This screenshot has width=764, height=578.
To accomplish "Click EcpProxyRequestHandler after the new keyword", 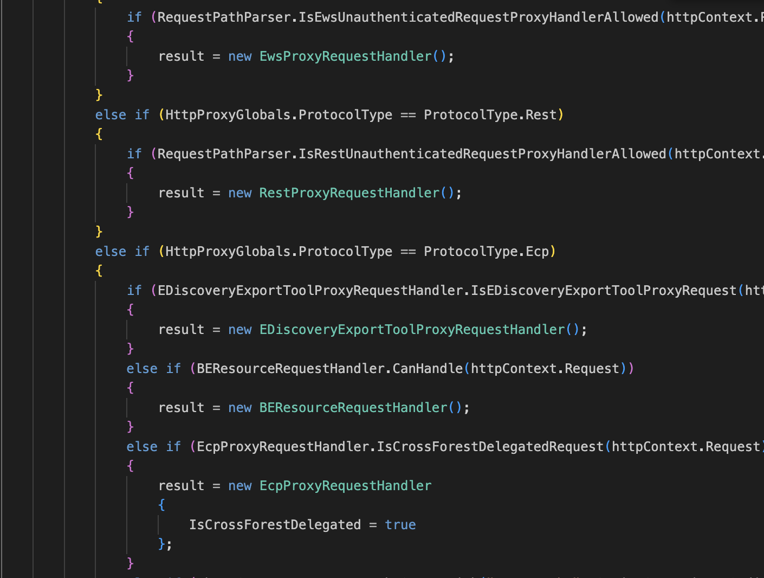I will click(345, 486).
